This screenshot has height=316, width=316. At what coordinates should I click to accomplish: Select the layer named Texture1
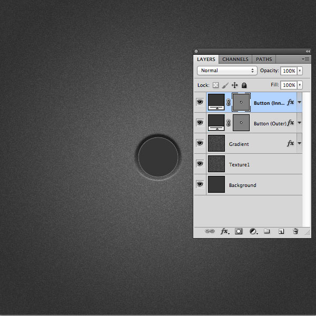click(x=239, y=165)
